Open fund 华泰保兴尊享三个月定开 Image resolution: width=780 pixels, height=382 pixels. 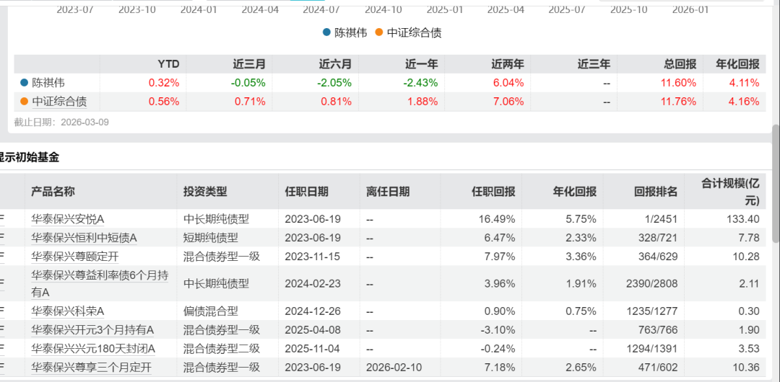(x=91, y=368)
